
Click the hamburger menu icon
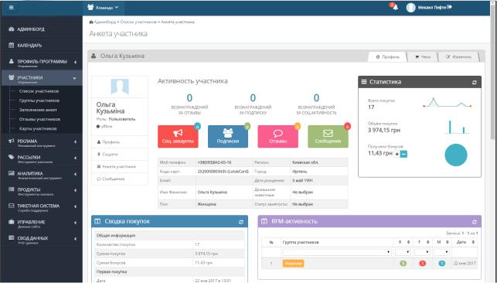[x=12, y=7]
